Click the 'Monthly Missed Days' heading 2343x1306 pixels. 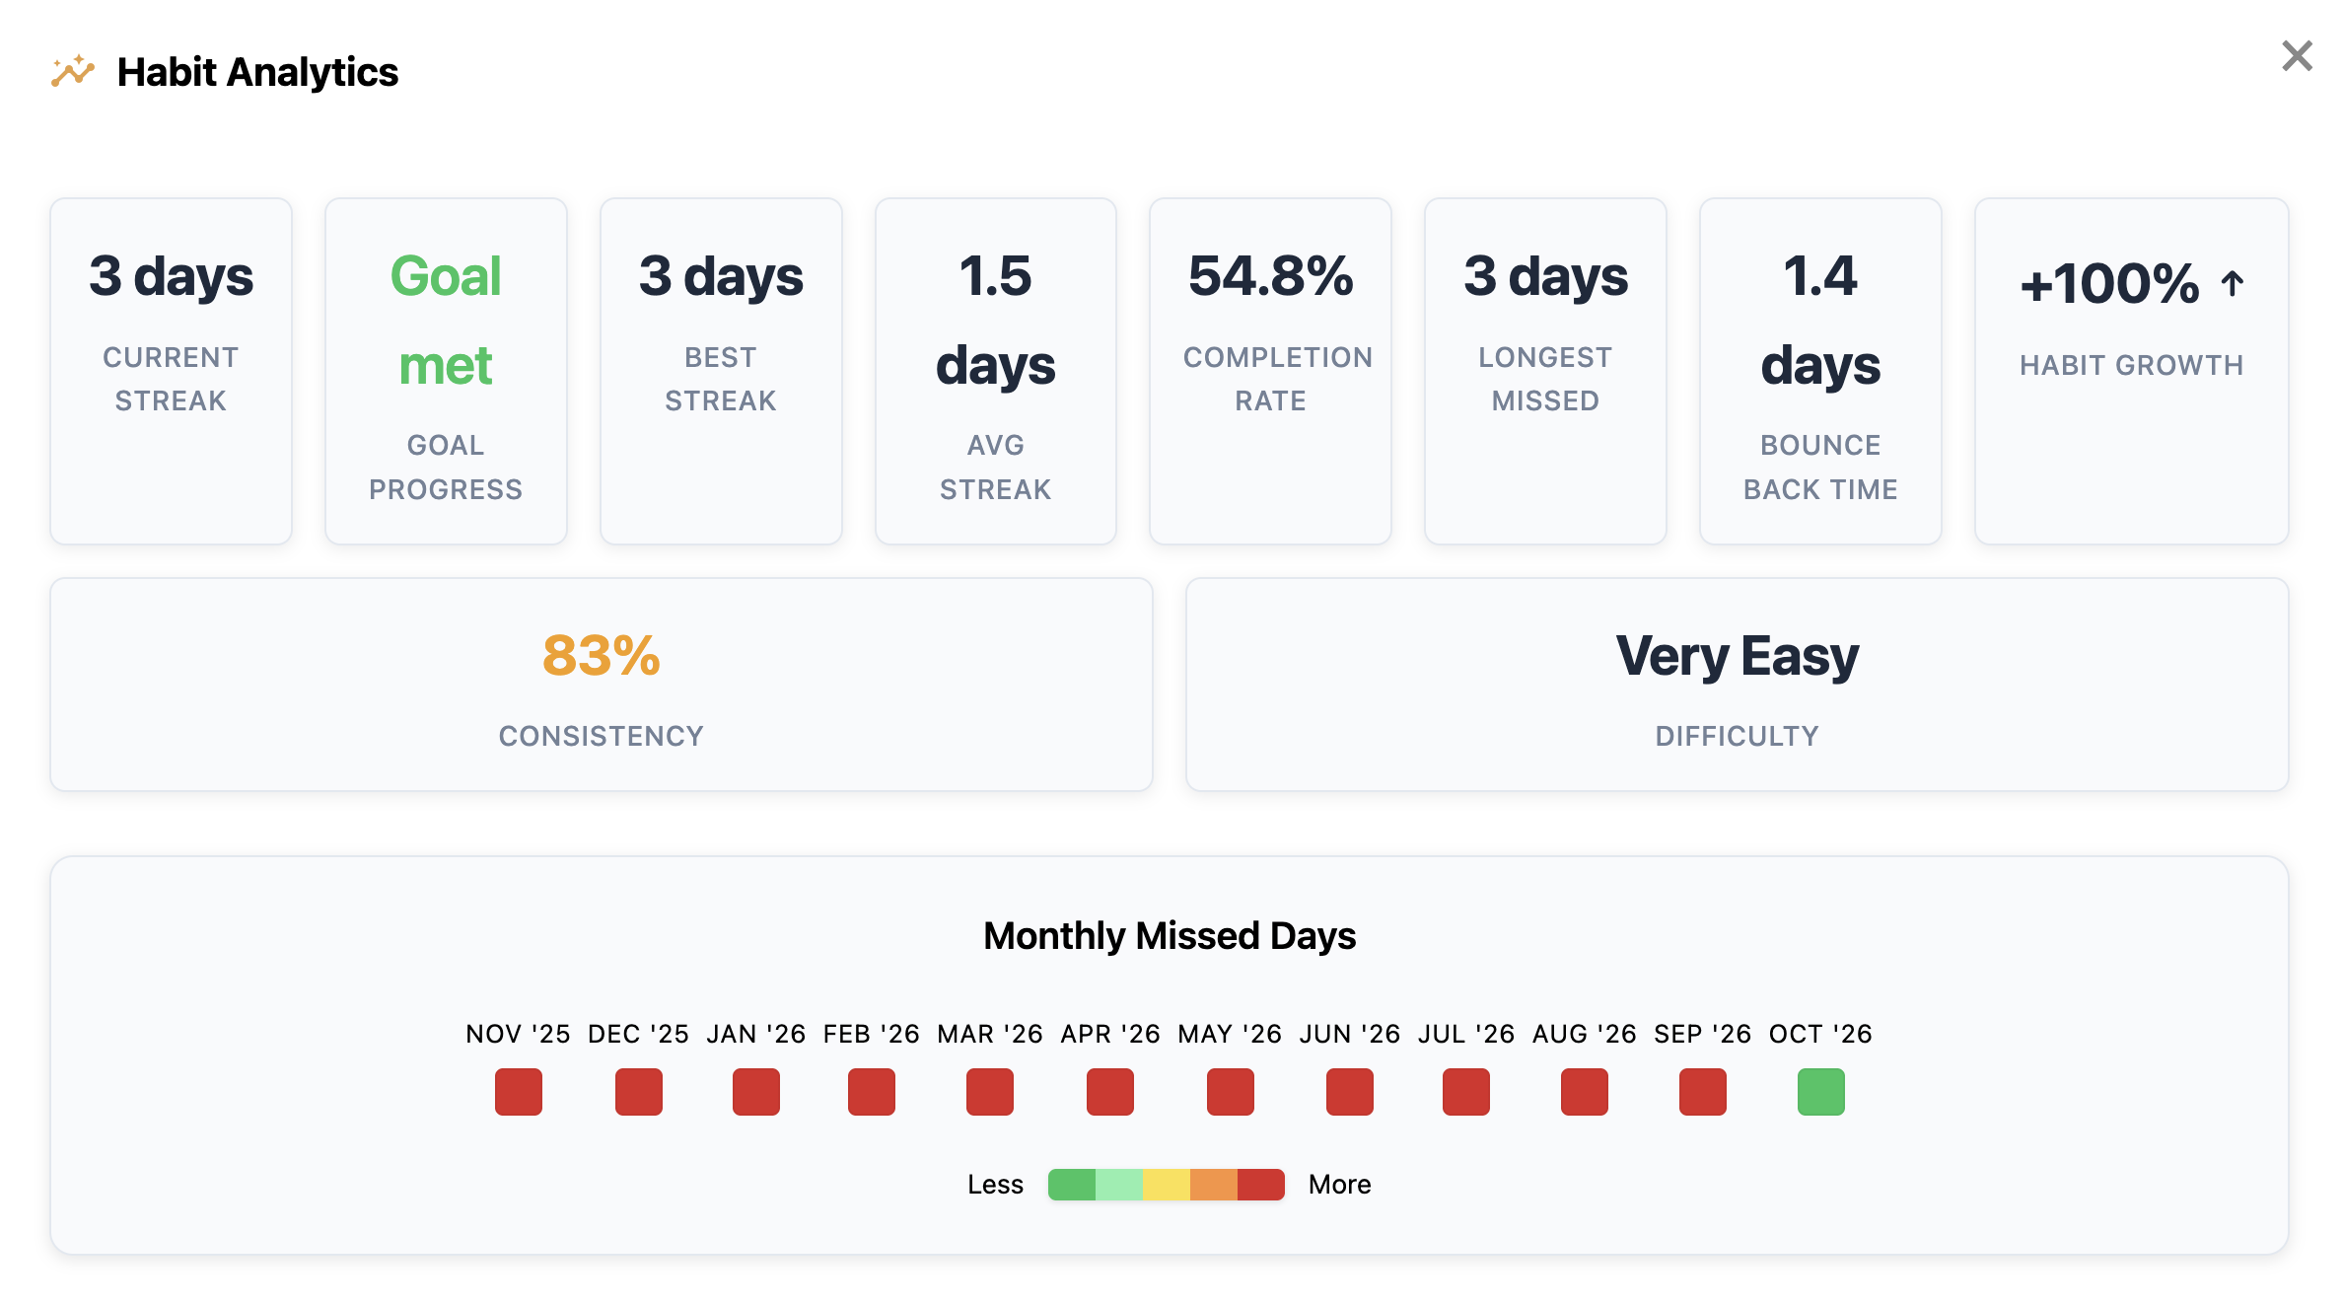click(x=1170, y=936)
